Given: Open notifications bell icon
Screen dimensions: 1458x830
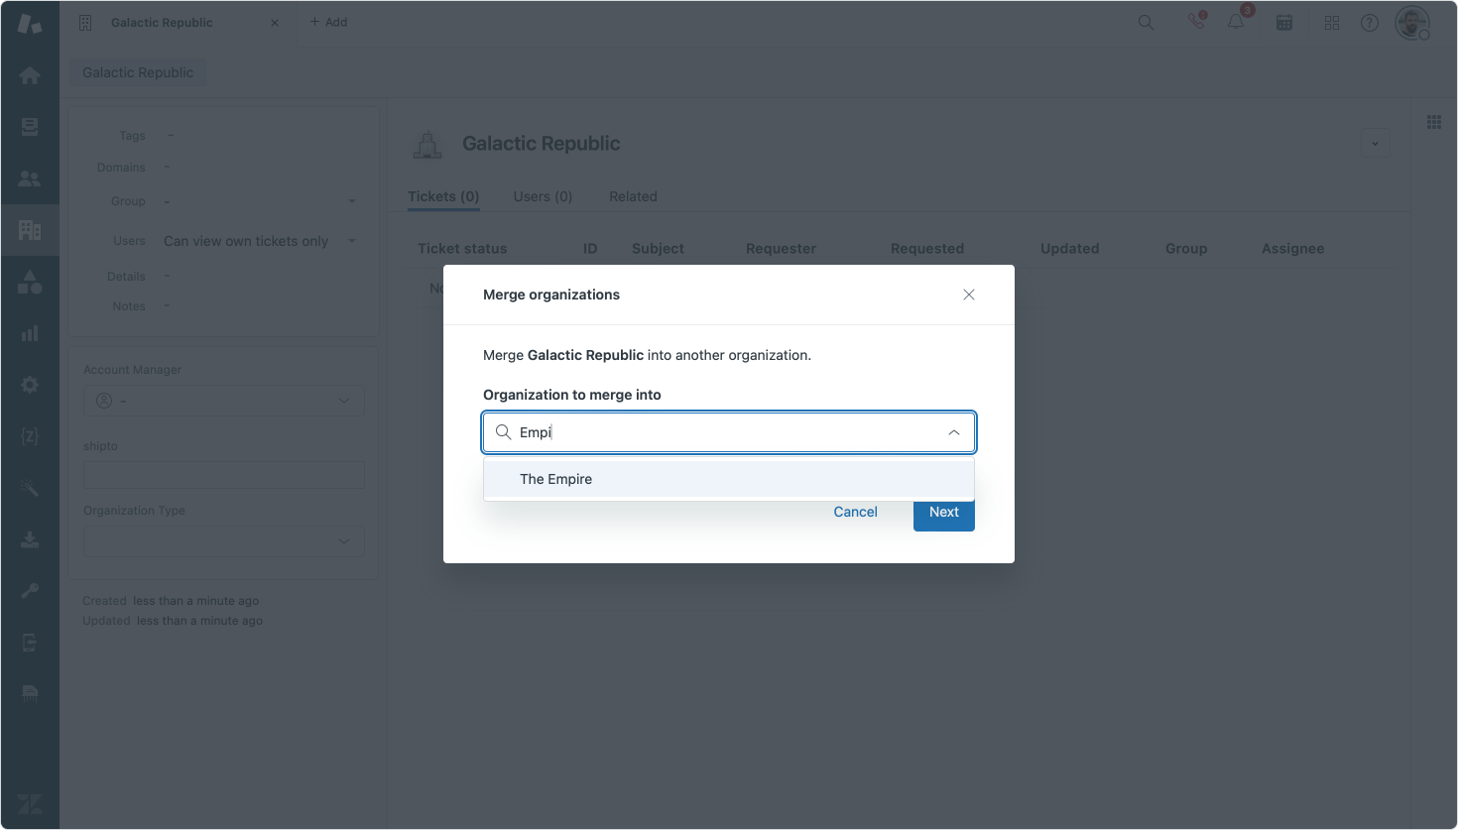Looking at the screenshot, I should (1237, 21).
